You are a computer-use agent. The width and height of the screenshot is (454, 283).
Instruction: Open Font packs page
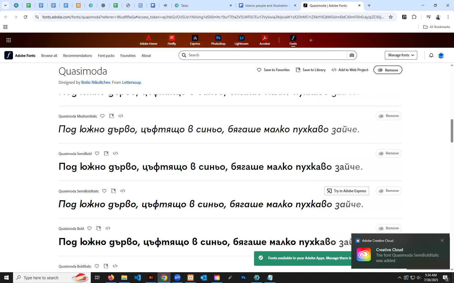(x=106, y=56)
